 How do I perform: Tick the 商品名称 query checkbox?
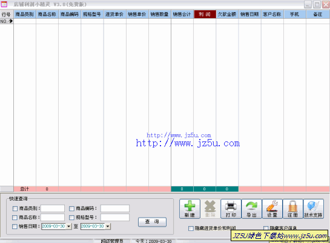[x=15, y=218]
